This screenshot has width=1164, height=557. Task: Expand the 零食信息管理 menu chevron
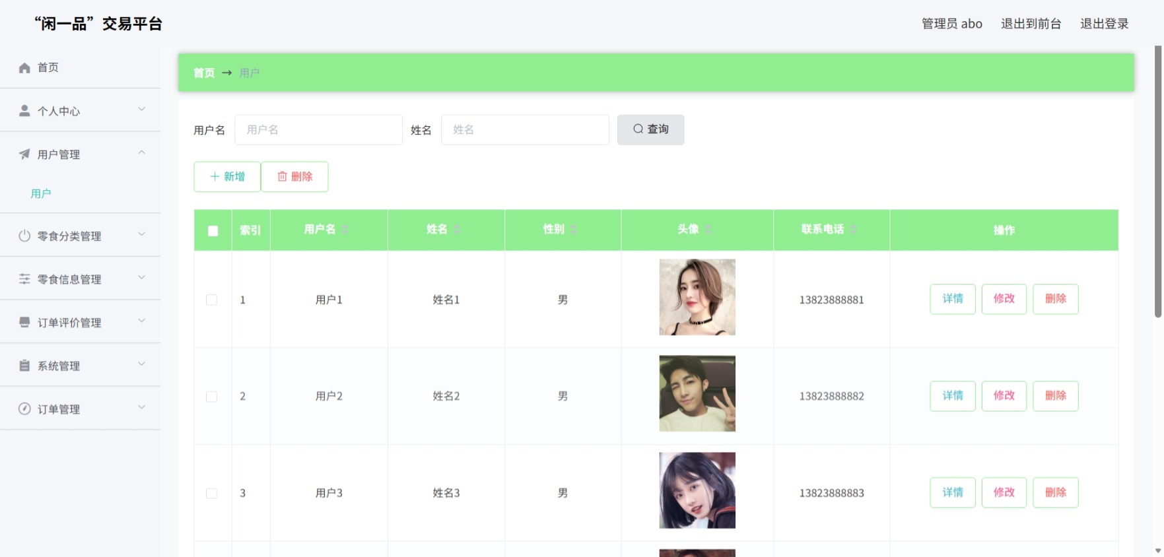tap(141, 278)
